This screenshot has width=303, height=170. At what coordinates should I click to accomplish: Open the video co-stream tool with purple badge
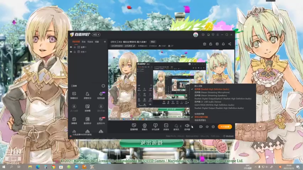coord(101,95)
